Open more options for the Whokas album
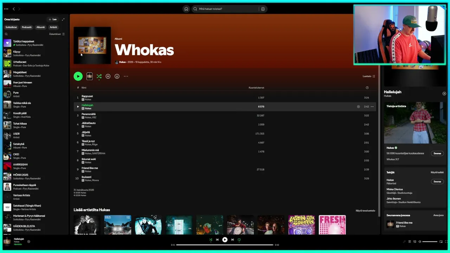The image size is (450, 253). pos(126,76)
